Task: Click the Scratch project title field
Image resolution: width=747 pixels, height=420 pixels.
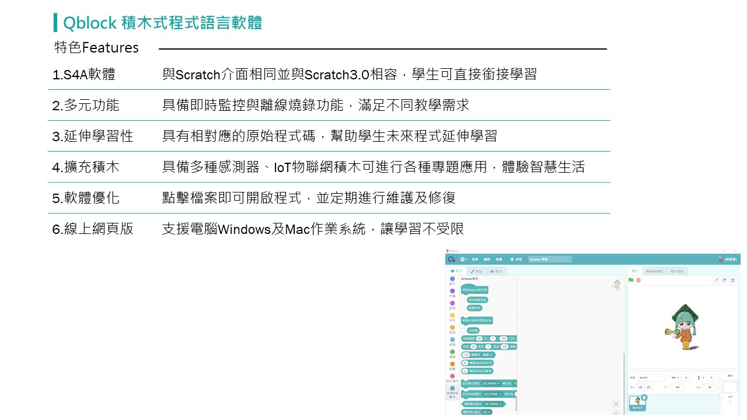Action: [550, 259]
